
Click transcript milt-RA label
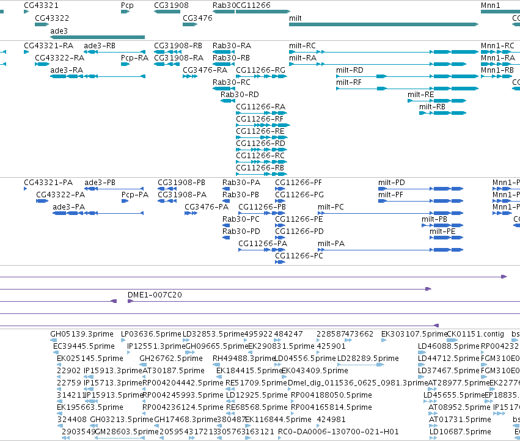coord(303,58)
